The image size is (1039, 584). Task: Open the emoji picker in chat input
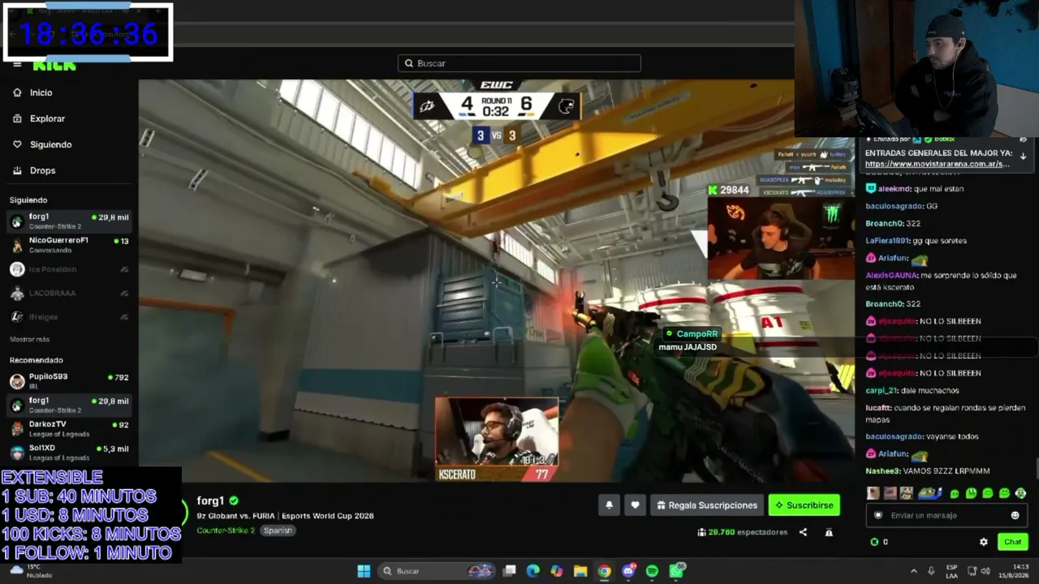point(1015,515)
